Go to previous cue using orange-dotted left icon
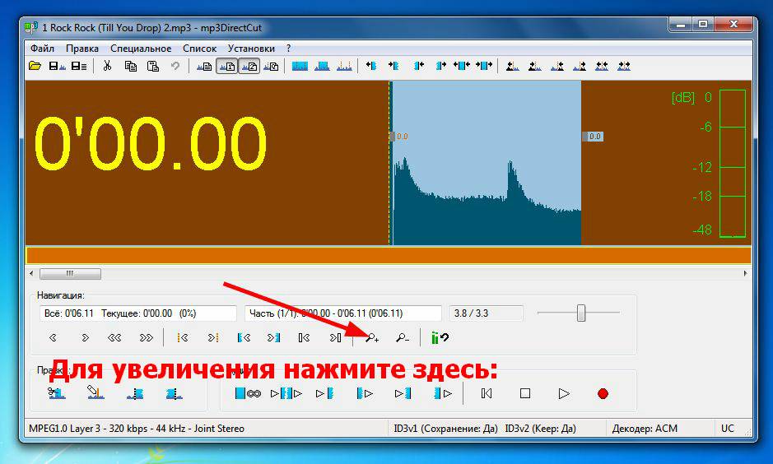Image resolution: width=773 pixels, height=464 pixels. coord(183,338)
